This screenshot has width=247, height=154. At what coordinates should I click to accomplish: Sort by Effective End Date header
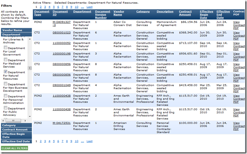223,14
